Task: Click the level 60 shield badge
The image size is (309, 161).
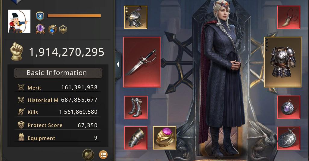Action: tap(40, 16)
